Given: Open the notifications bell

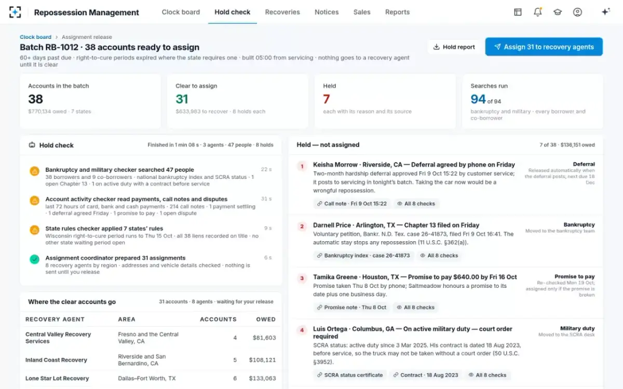Looking at the screenshot, I should (x=538, y=12).
